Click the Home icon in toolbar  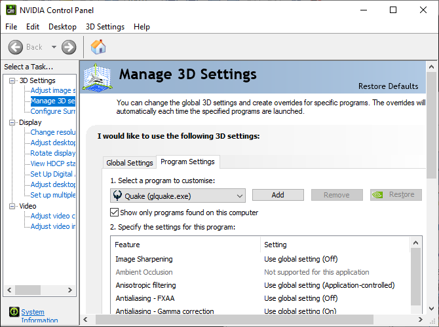click(x=98, y=47)
